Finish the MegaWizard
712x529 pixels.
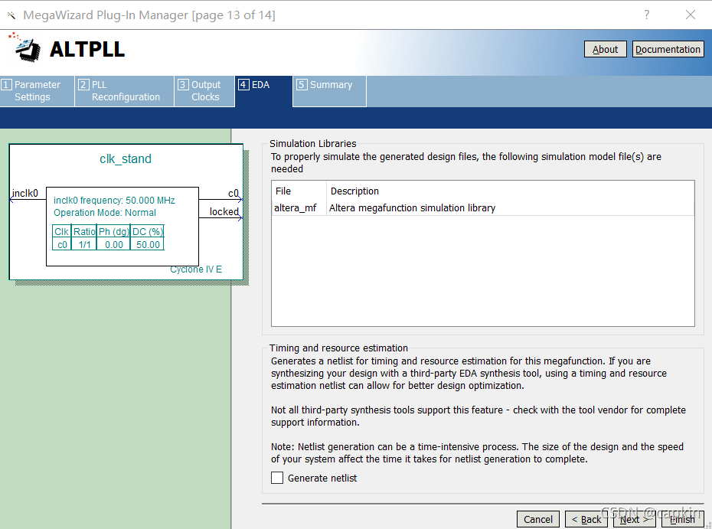[682, 519]
